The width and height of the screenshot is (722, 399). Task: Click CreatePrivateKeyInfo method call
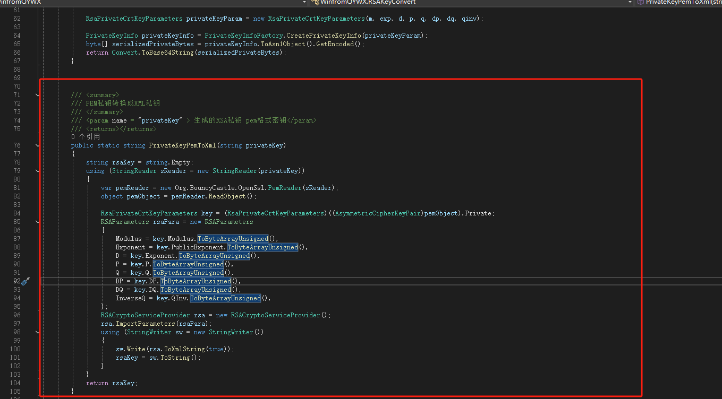(x=324, y=36)
